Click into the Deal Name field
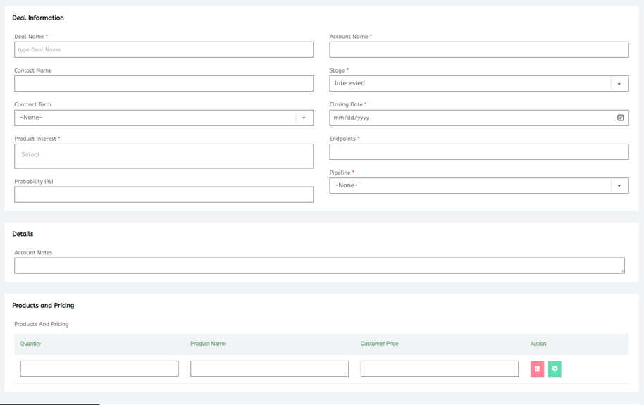The width and height of the screenshot is (644, 405). (163, 49)
